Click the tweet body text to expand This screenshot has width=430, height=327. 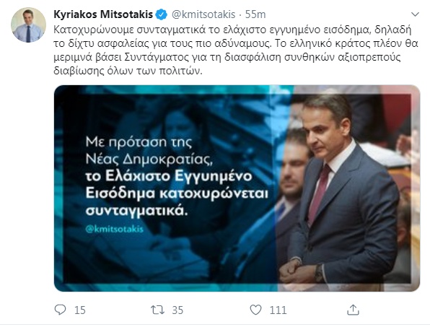[236, 51]
